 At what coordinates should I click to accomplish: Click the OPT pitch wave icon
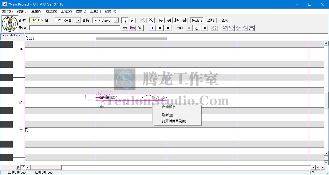(x=245, y=28)
